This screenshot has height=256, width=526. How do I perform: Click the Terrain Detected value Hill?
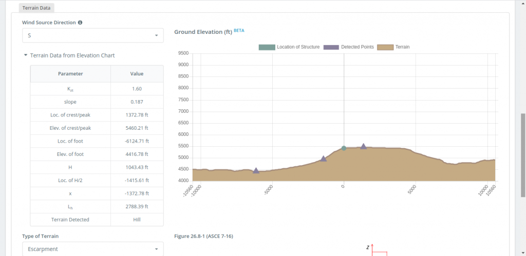137,220
